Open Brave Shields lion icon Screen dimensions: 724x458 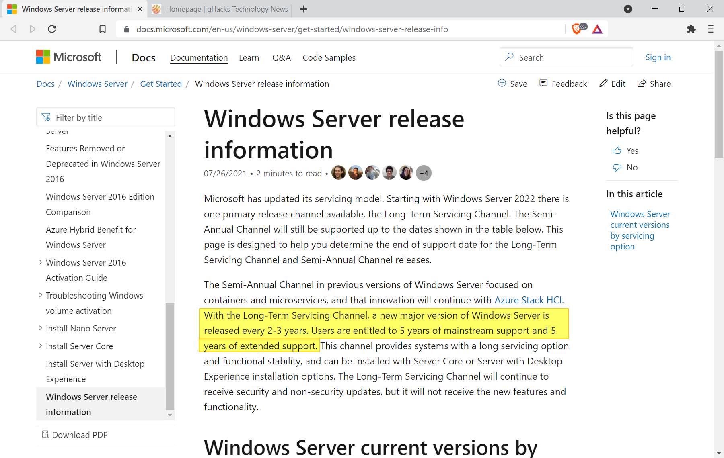577,29
